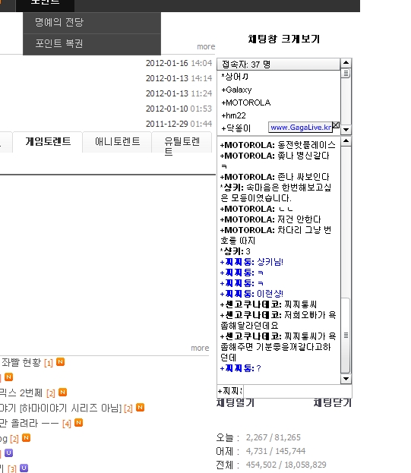The height and width of the screenshot is (473, 411).
Task: Click the 채팅열기 button
Action: tap(236, 402)
